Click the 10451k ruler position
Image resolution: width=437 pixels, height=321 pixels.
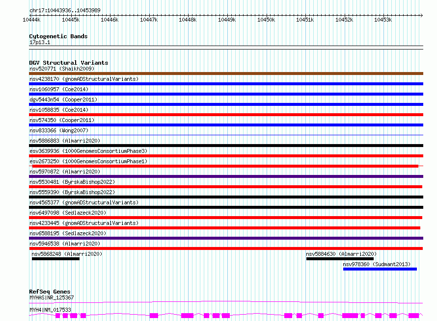[305, 20]
